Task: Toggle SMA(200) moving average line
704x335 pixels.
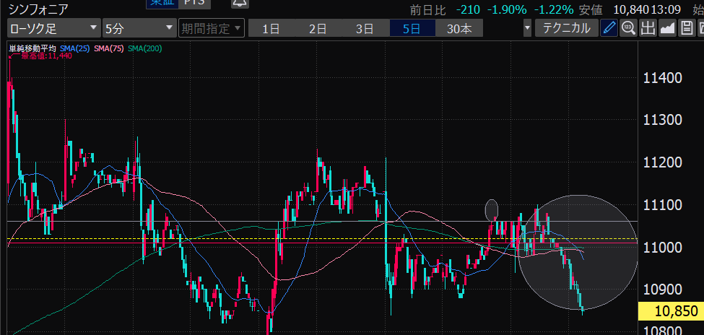Action: click(144, 48)
